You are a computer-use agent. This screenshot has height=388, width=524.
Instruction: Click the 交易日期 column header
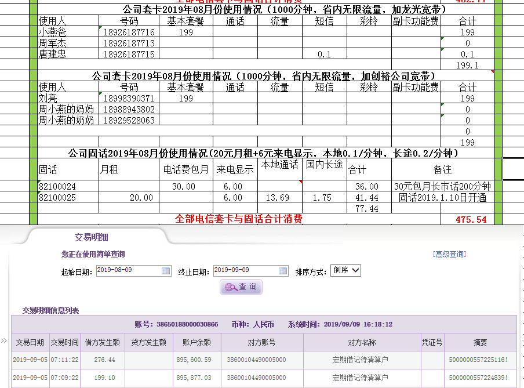pos(30,342)
